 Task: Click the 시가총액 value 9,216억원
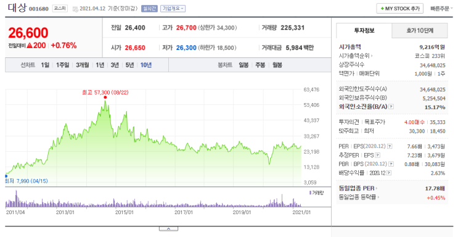tap(432, 47)
